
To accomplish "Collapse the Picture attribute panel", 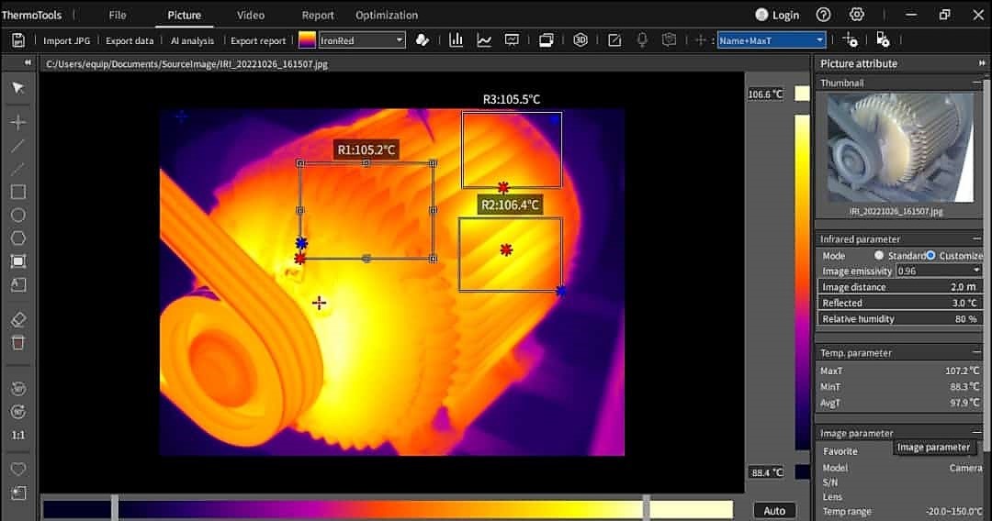I will click(x=982, y=63).
